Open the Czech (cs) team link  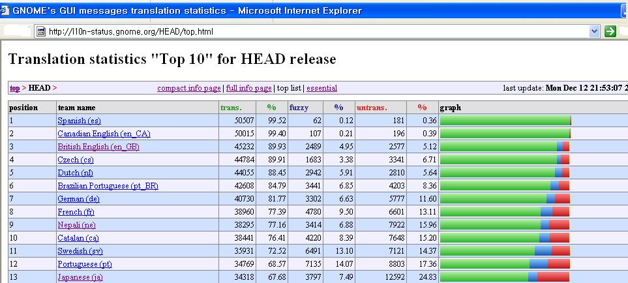(x=75, y=160)
